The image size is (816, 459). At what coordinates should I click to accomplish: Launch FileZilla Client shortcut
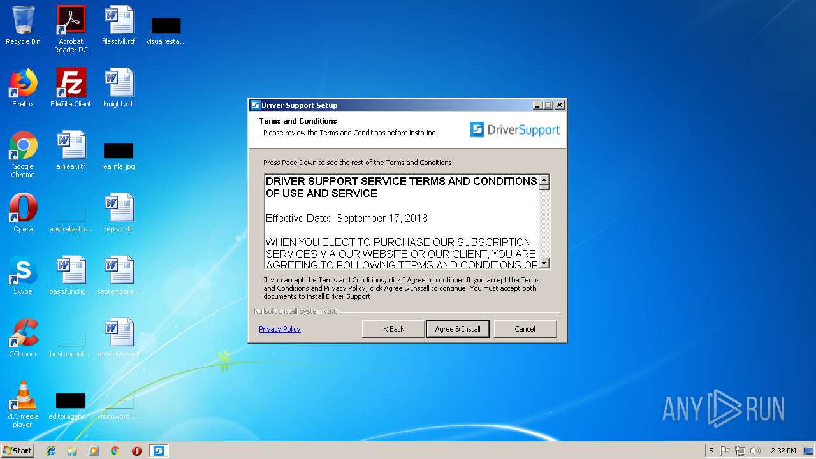coord(71,88)
